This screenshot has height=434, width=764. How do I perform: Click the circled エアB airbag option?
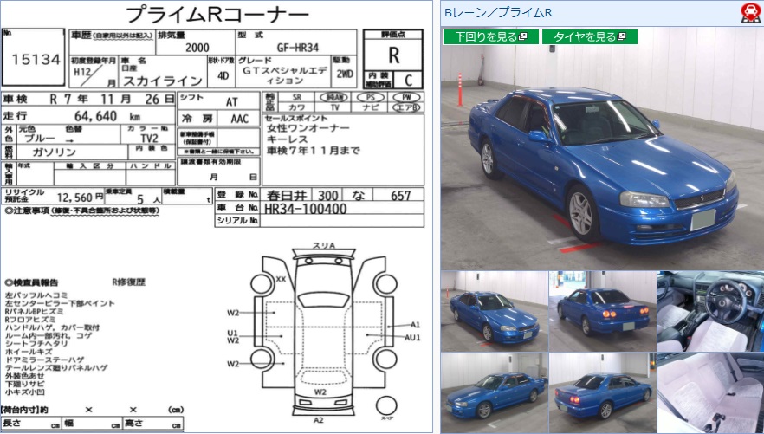[405, 108]
